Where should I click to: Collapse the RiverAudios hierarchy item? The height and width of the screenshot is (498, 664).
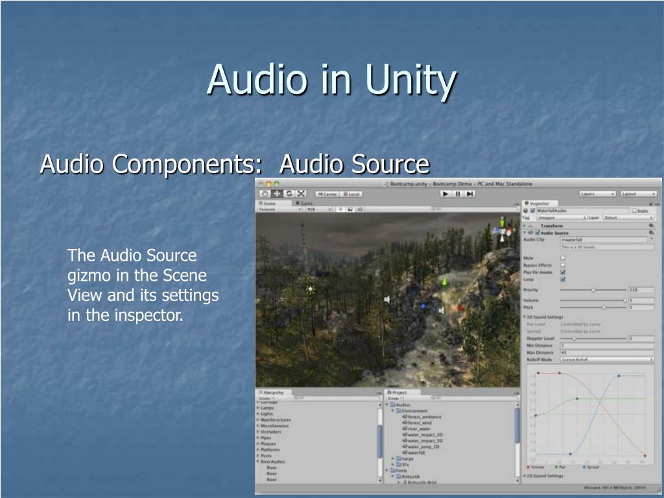pyautogui.click(x=258, y=462)
